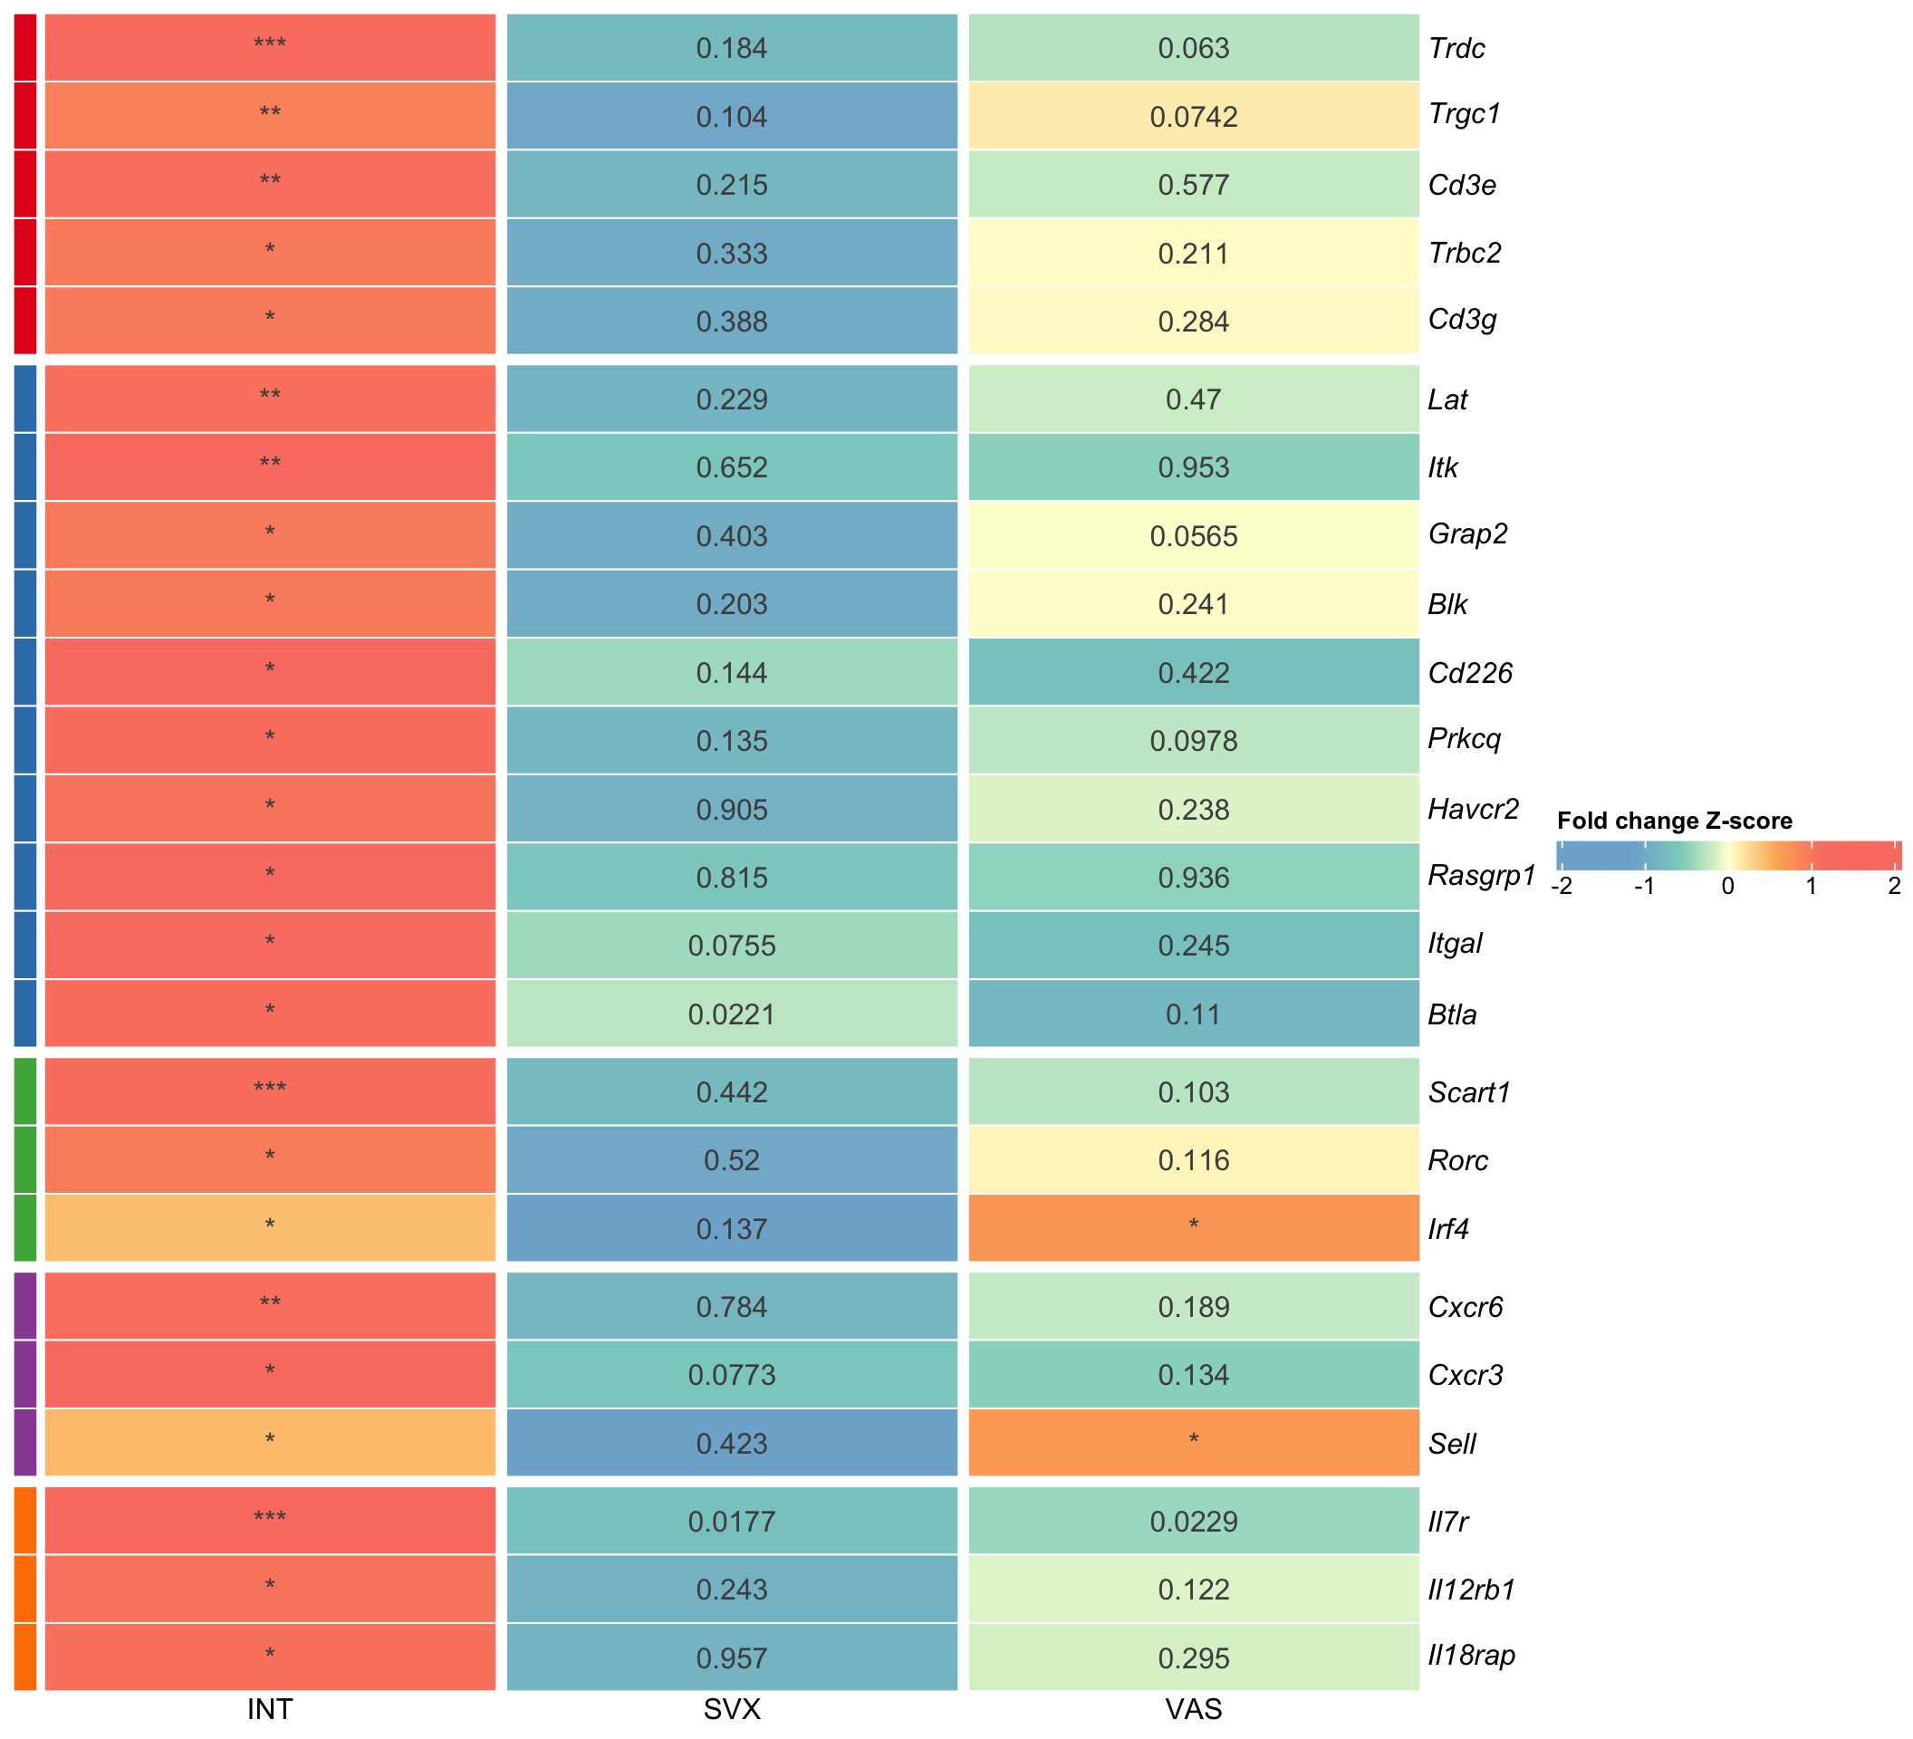Click the Rasgrp1 gene label
Screen dimensions: 1913x1739
tap(1481, 875)
